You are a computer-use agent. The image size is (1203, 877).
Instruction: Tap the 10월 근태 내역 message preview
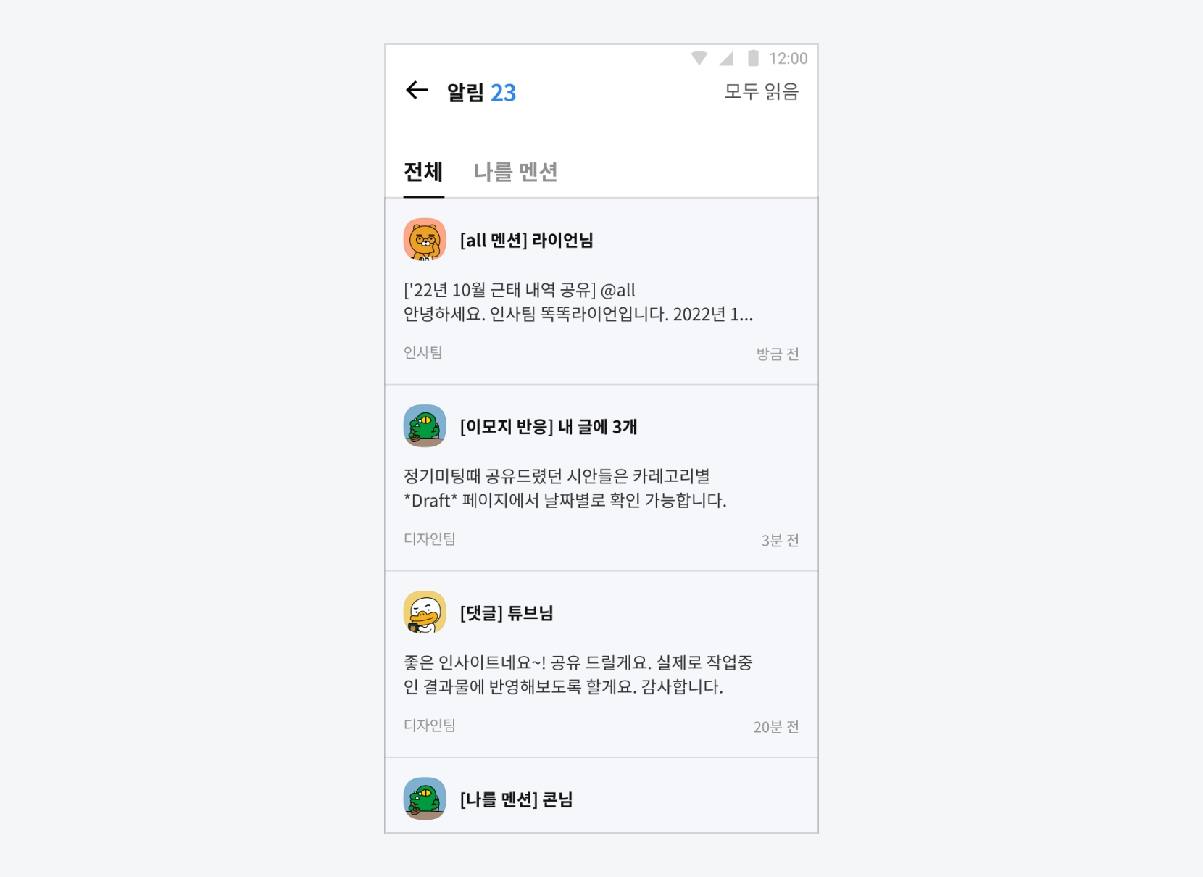(x=578, y=302)
